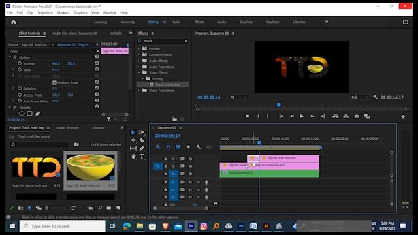
Task: Expand the Presets folder in Effects
Action: (x=138, y=49)
